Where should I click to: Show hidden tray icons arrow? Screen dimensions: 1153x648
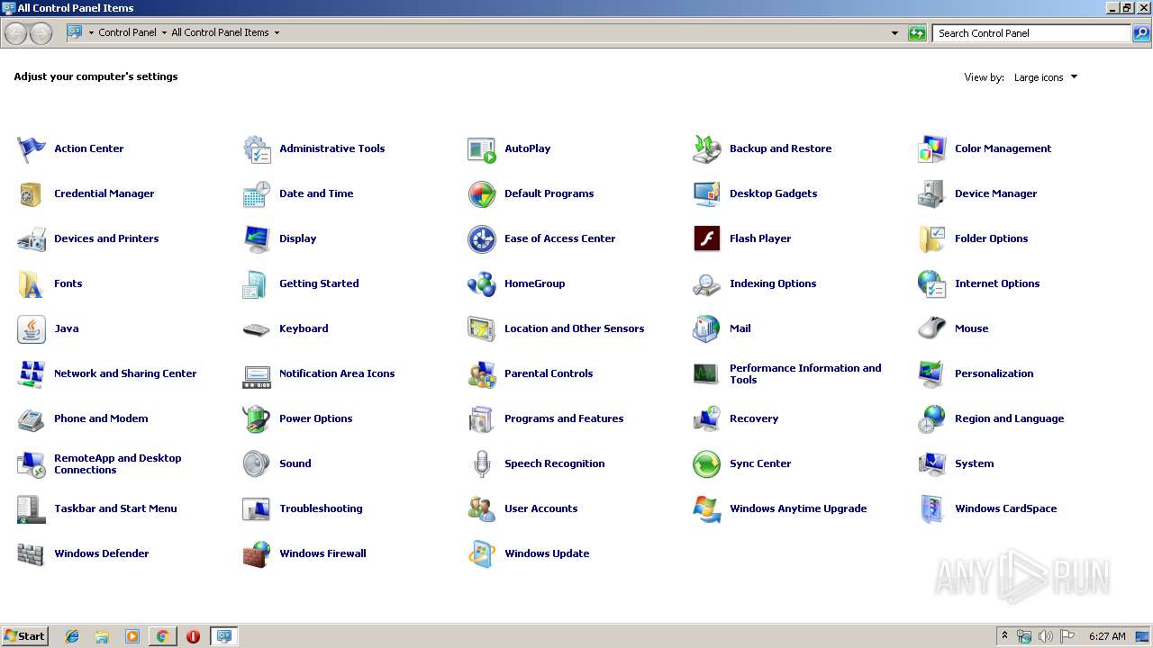point(1004,636)
